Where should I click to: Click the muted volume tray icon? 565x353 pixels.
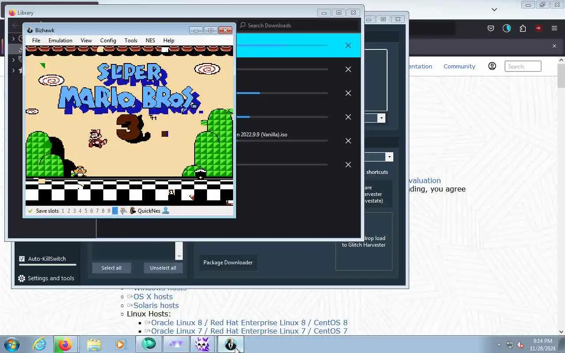tap(520, 345)
